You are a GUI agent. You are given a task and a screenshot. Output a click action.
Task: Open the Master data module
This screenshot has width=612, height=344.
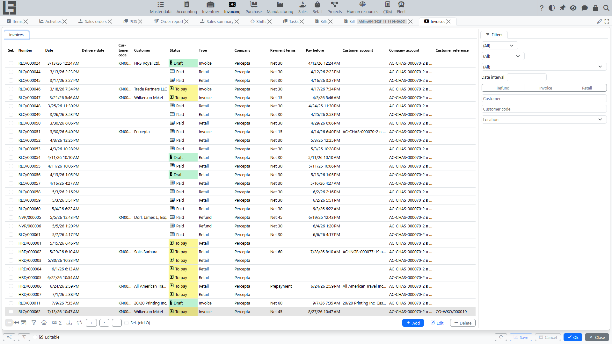[x=161, y=8]
